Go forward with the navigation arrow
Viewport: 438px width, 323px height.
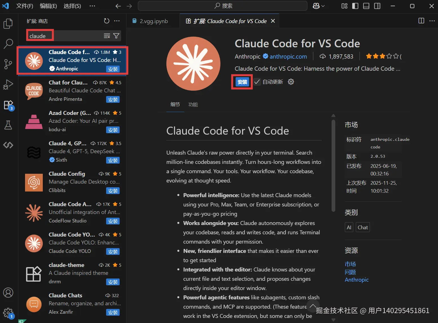click(129, 6)
